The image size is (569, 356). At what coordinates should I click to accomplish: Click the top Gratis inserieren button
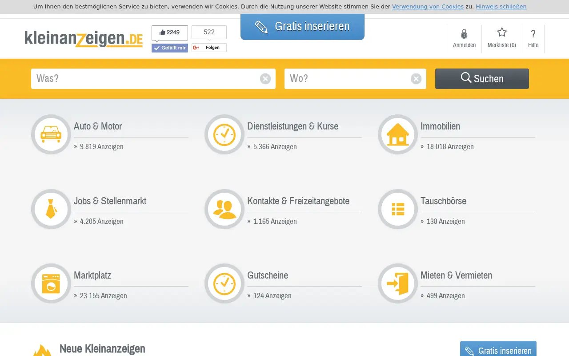pos(302,27)
